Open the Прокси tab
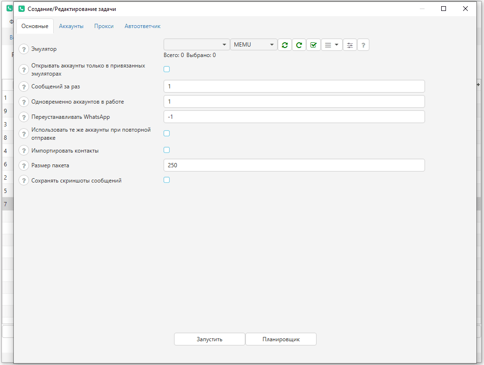This screenshot has height=365, width=484. 104,26
